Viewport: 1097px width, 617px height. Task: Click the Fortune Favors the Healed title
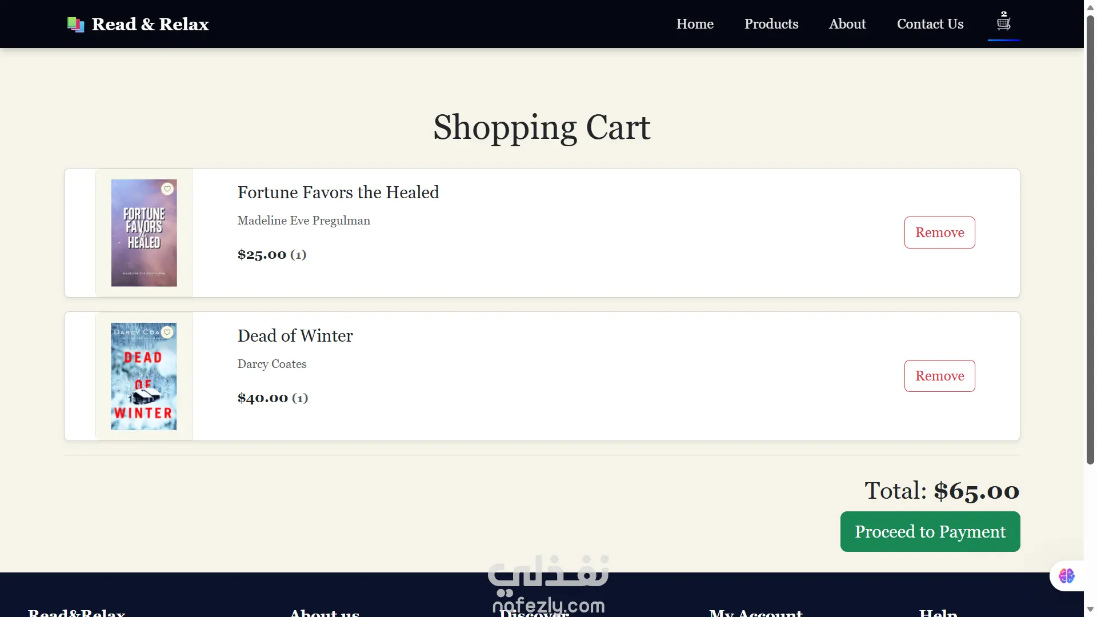338,193
